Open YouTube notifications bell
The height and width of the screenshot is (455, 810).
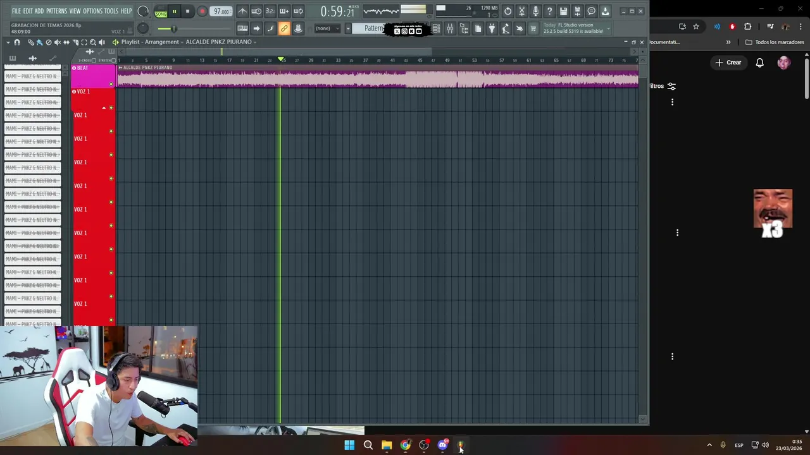[x=759, y=63]
